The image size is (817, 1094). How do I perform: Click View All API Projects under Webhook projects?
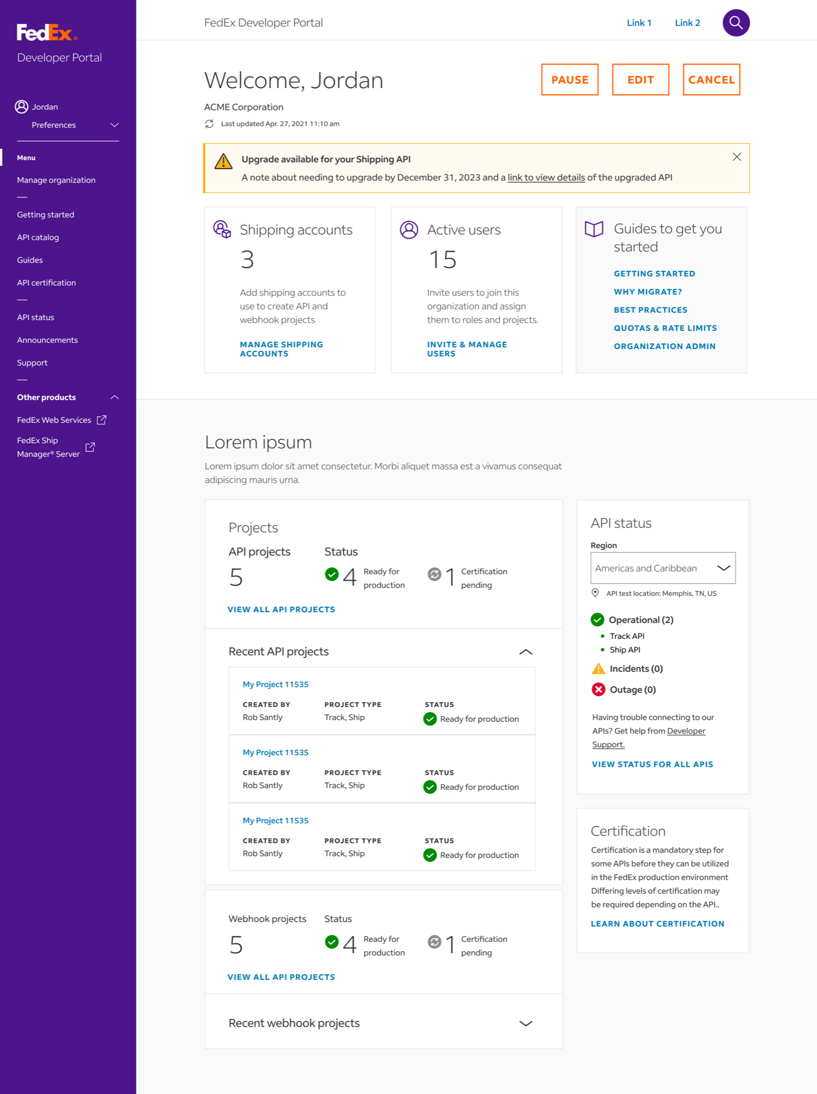tap(281, 977)
